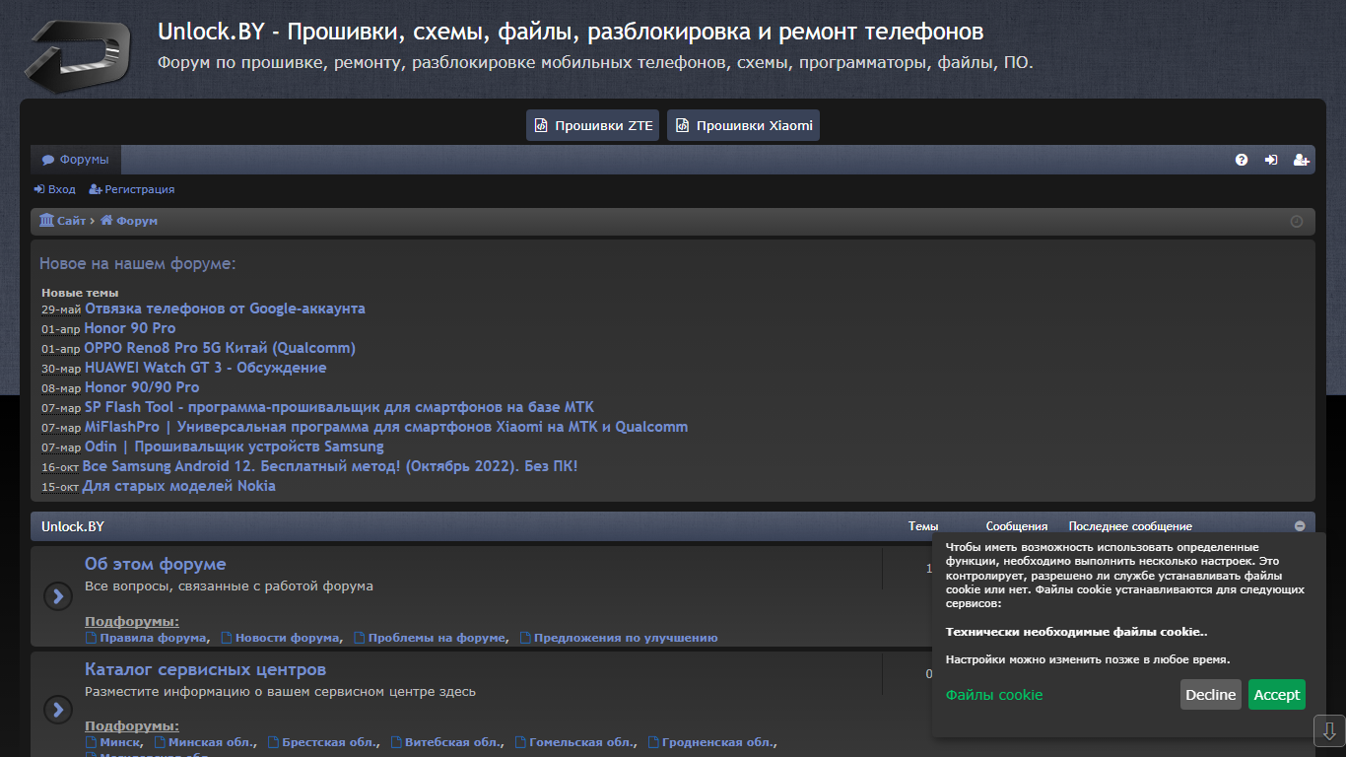Image resolution: width=1346 pixels, height=757 pixels.
Task: Open topic Honor 90 Pro
Action: (x=130, y=328)
